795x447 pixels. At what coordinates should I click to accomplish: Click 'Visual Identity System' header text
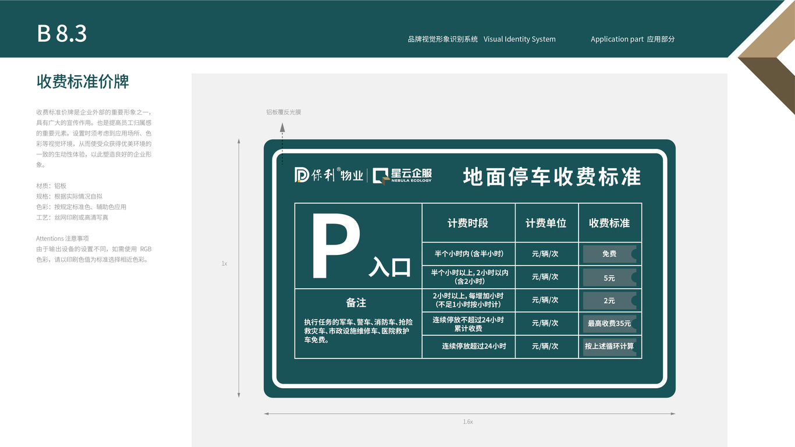(x=520, y=39)
